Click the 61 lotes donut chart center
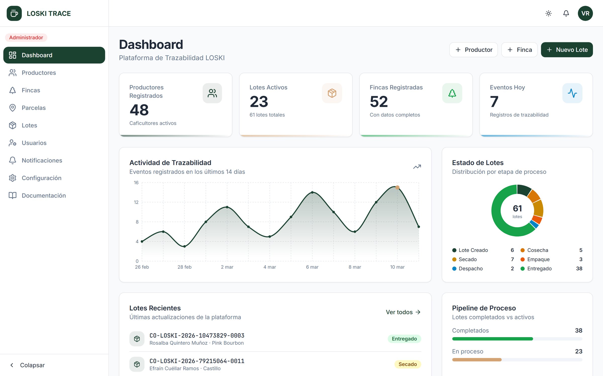 tap(517, 211)
